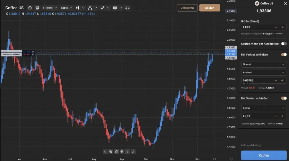Open the 'Gebot' price type menu
289x161 pixels.
click(x=66, y=8)
